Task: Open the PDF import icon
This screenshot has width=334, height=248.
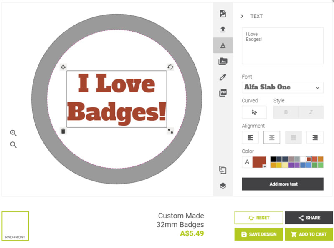Action: 223,93
